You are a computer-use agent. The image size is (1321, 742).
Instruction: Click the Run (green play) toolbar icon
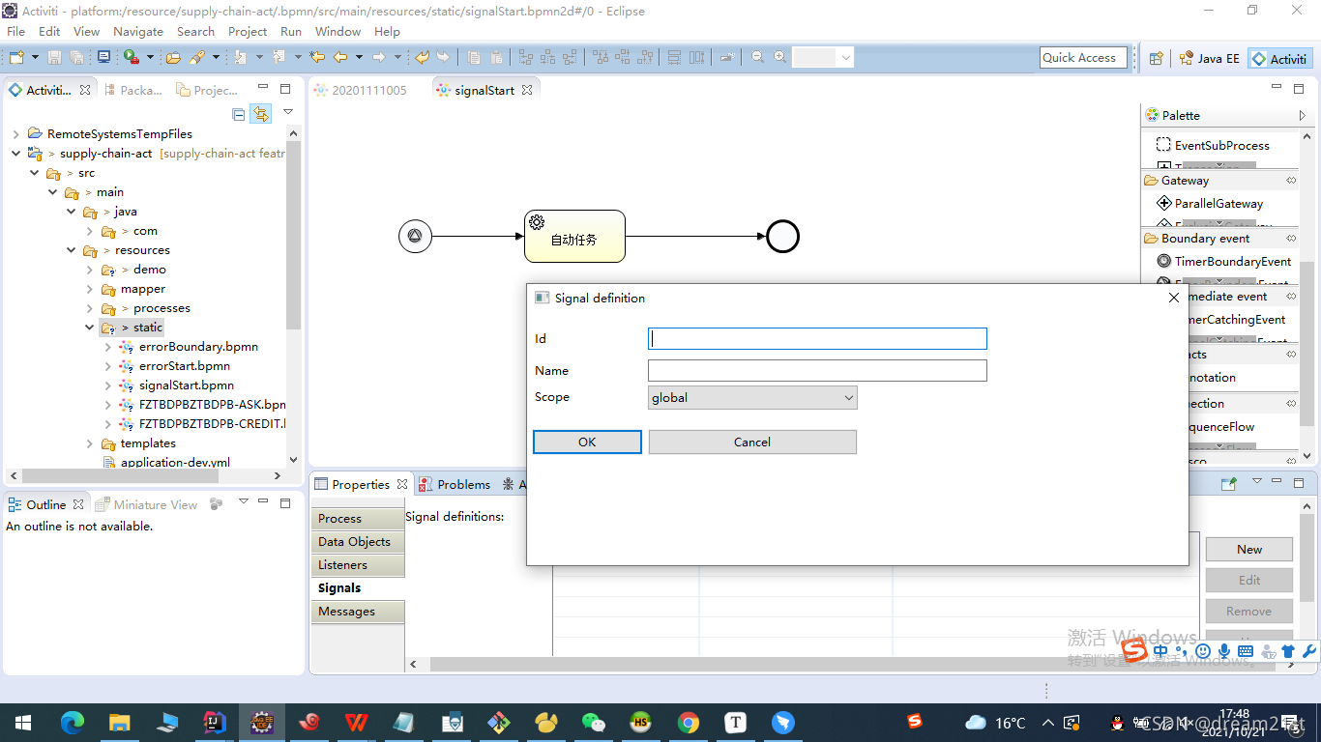pyautogui.click(x=131, y=58)
